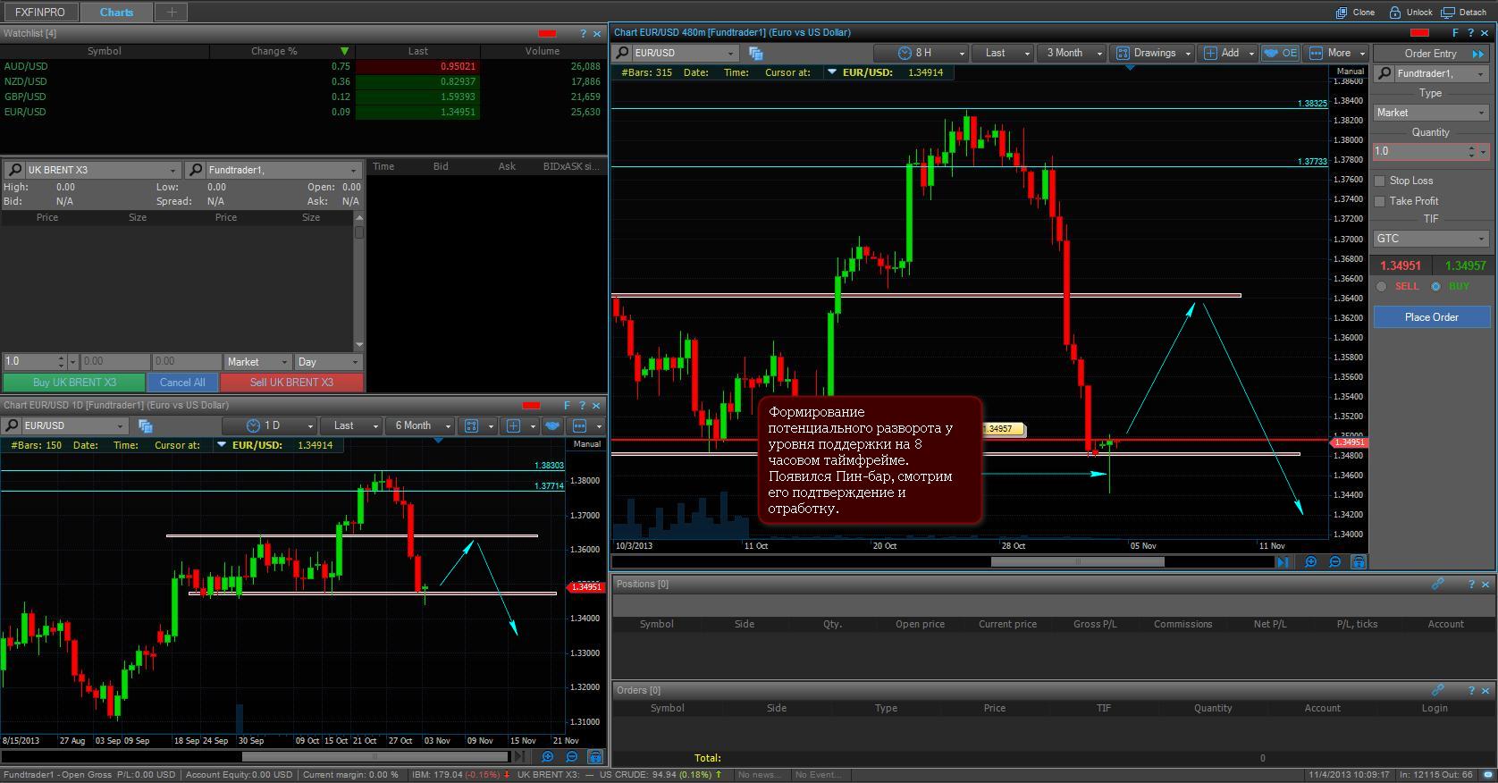1498x783 pixels.
Task: Toggle the red indicator in the 8H chart title bar
Action: [x=1418, y=33]
